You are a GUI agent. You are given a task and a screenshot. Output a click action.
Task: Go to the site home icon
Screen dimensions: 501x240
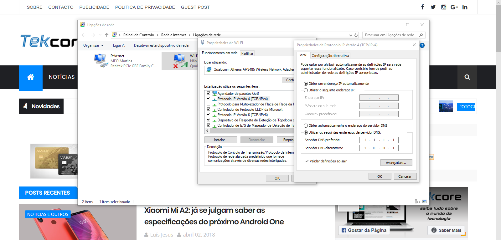click(31, 77)
